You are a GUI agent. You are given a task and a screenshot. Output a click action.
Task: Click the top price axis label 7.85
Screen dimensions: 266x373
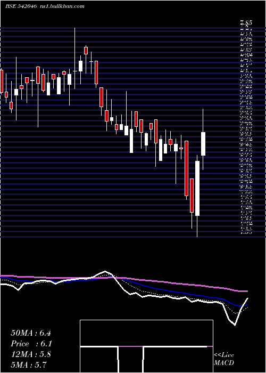pos(246,23)
